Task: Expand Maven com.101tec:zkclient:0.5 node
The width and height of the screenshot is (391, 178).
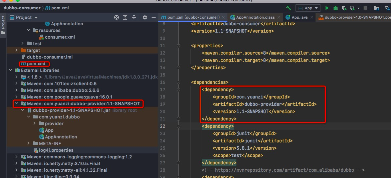Action: tap(16, 84)
